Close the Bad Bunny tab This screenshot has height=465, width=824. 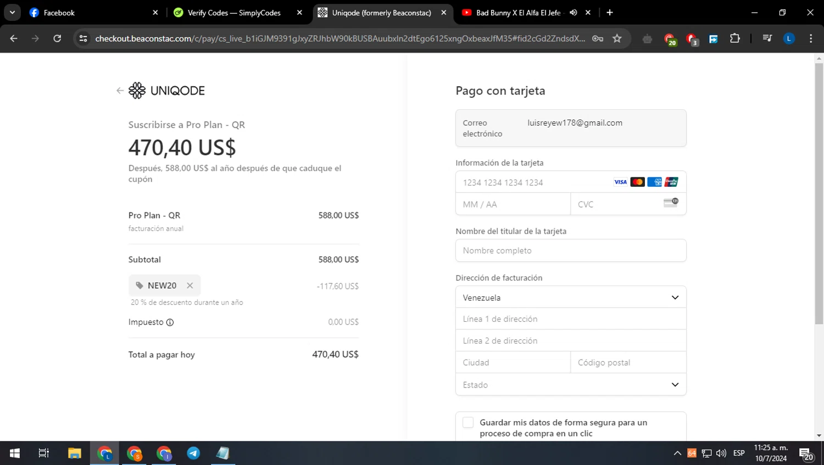coord(588,13)
